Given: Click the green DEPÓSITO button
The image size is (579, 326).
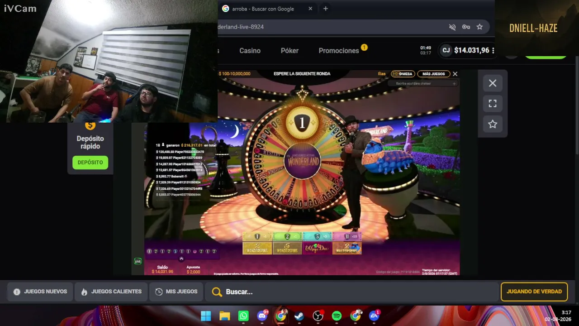Looking at the screenshot, I should 90,163.
